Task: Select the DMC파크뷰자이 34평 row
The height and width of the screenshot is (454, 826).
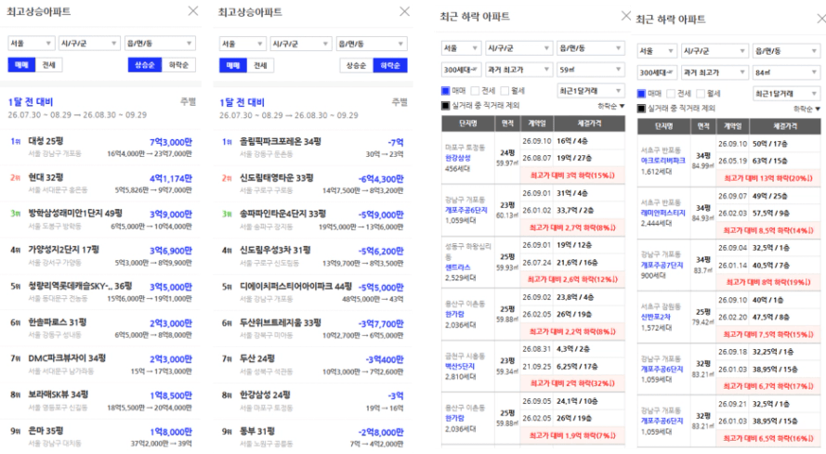Action: point(101,365)
